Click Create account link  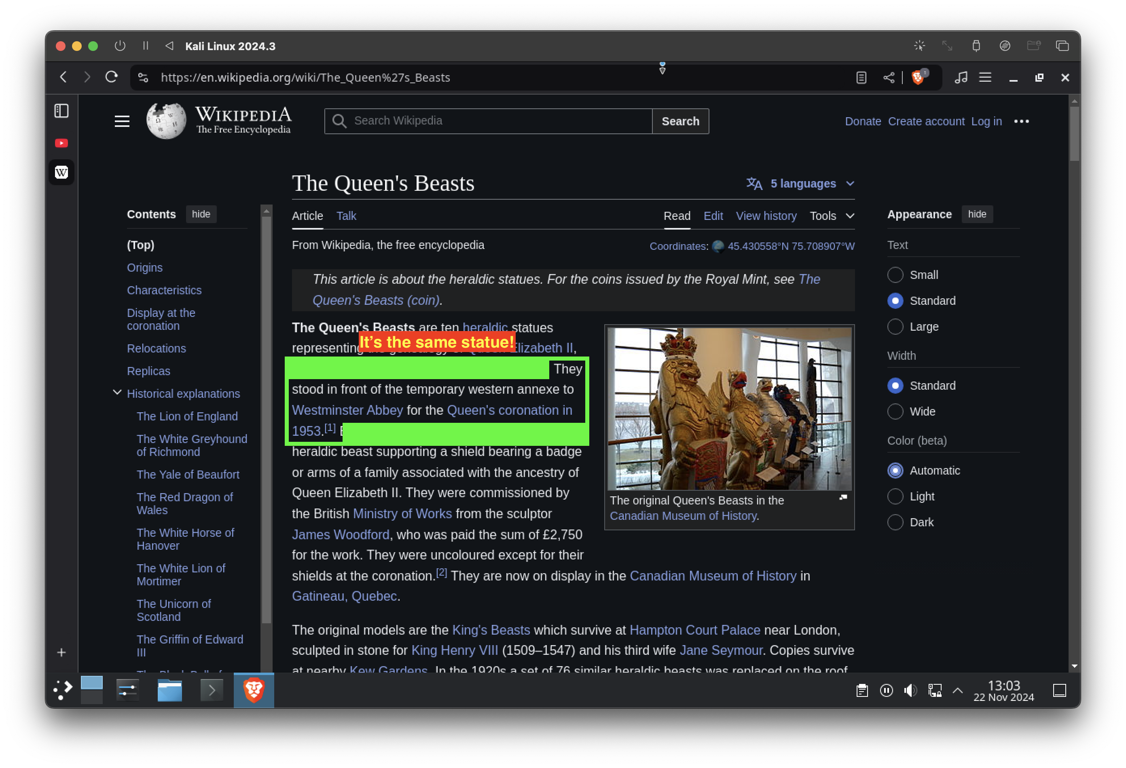[926, 121]
